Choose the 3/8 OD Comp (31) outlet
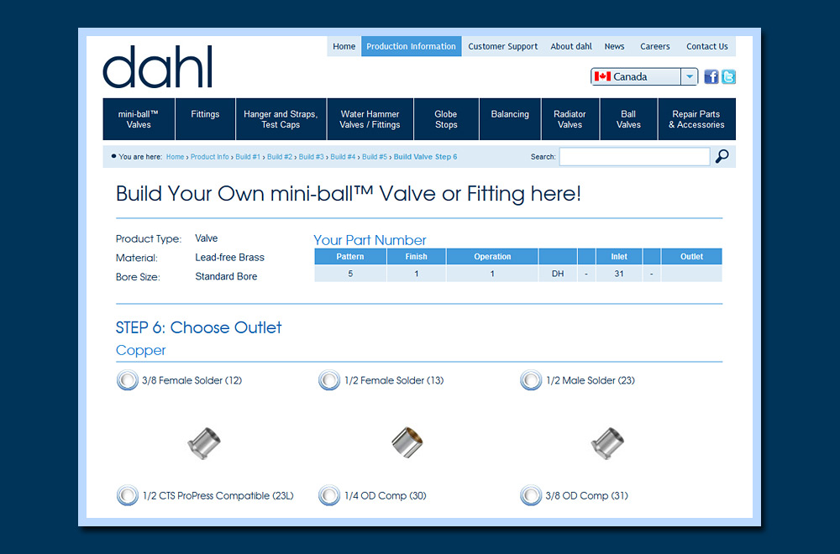 [x=531, y=495]
